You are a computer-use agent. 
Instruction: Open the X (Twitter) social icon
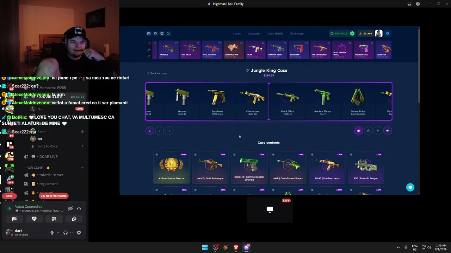168,33
